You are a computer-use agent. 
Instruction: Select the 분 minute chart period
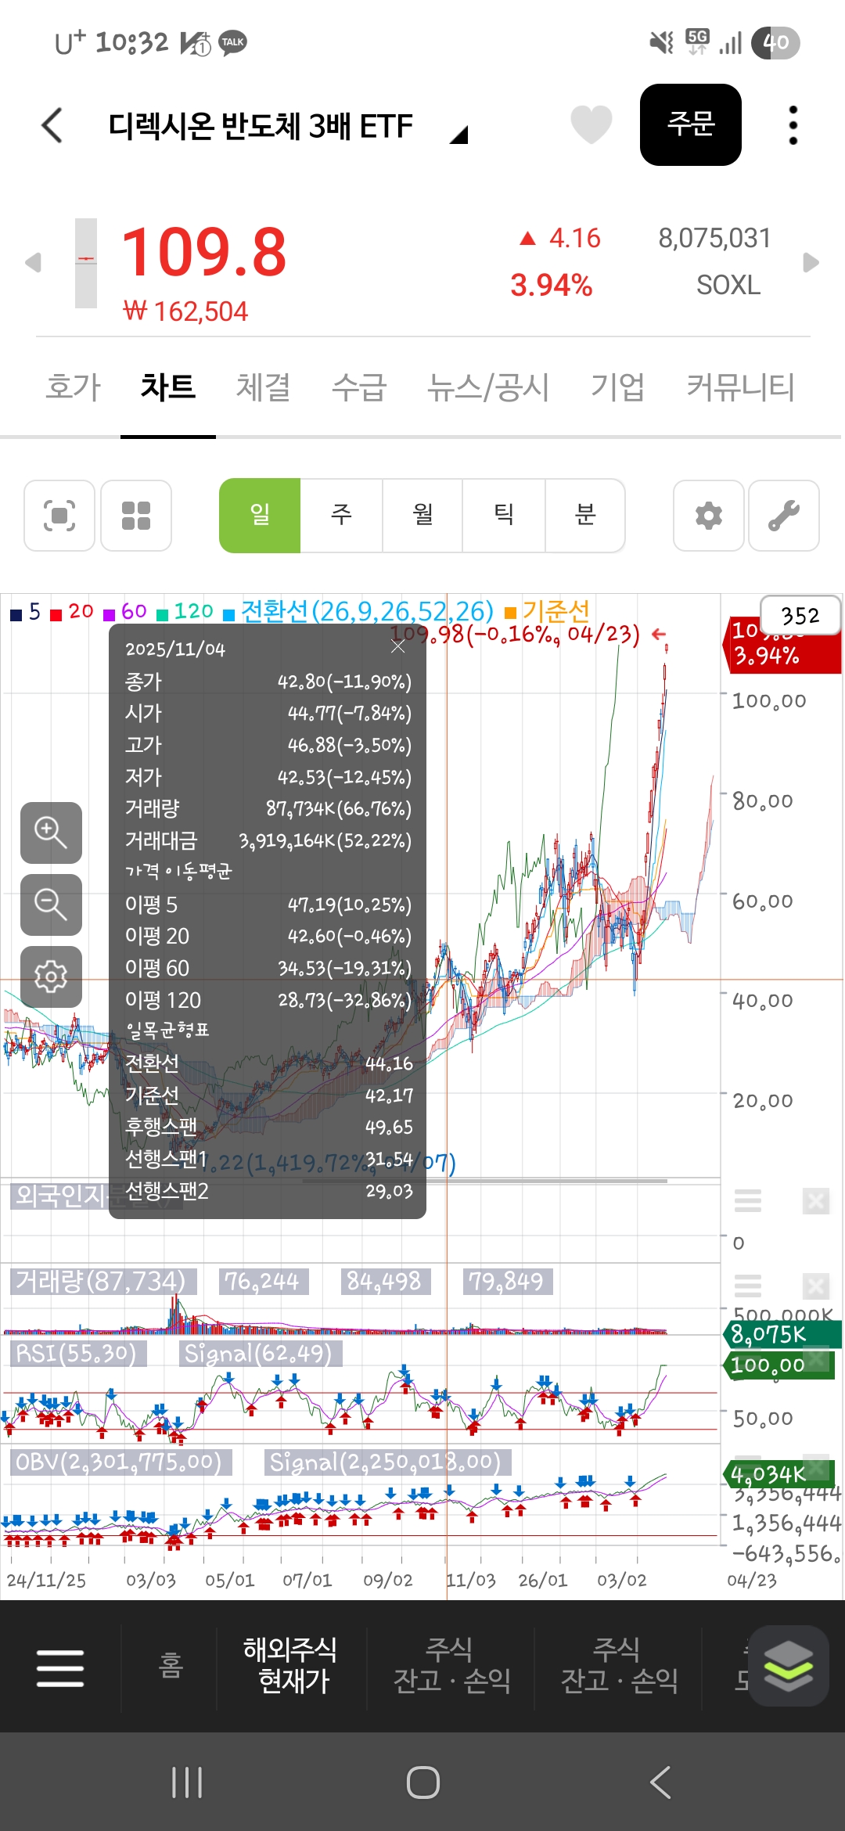[584, 516]
